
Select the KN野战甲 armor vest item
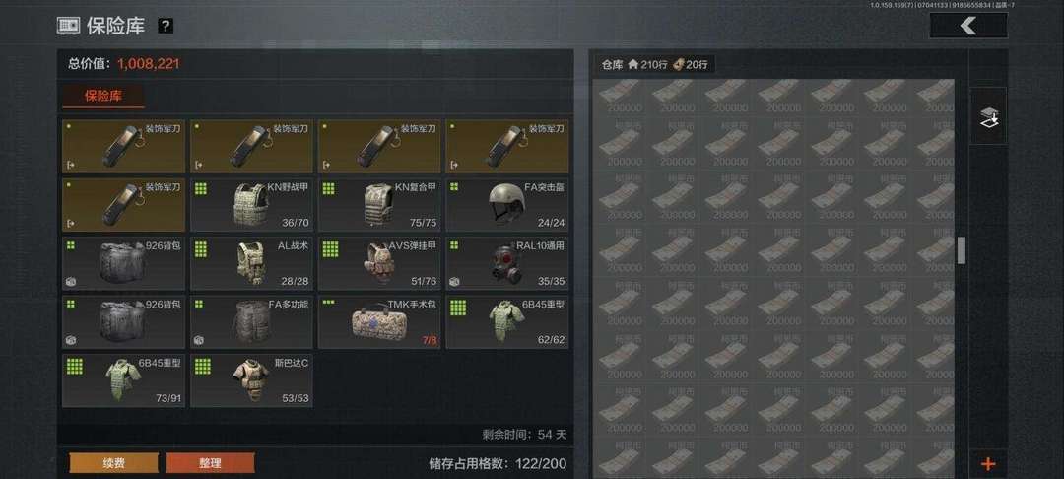(252, 205)
